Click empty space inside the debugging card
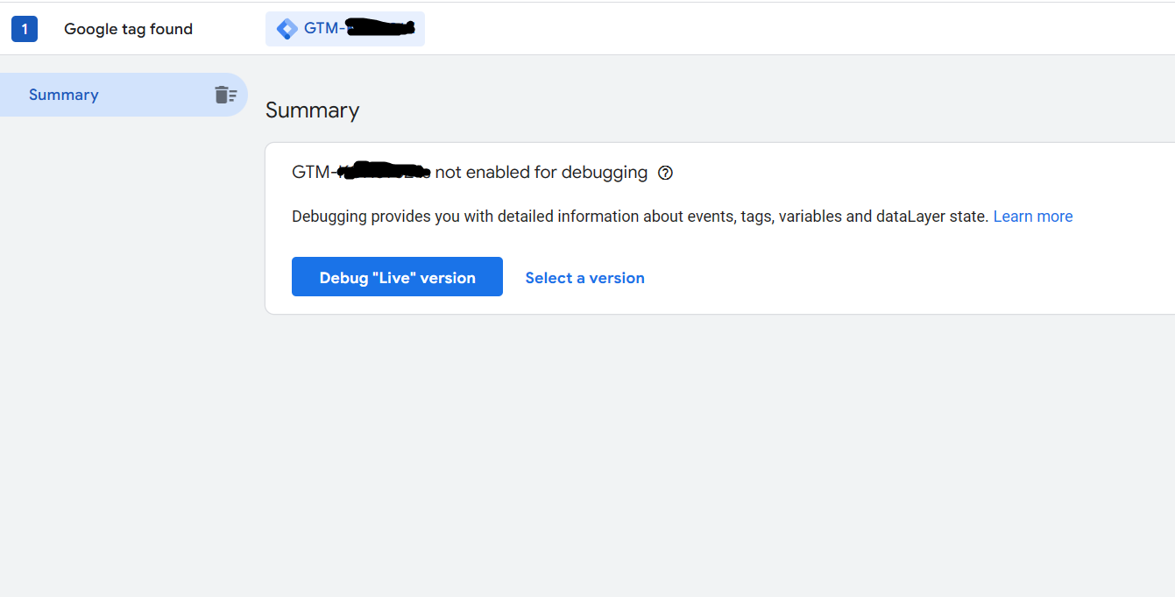 tap(876, 276)
